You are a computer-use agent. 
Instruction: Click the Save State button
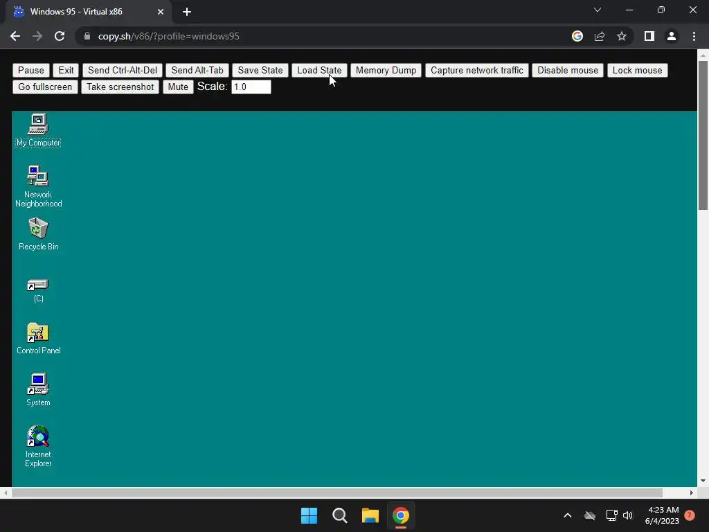pos(260,70)
